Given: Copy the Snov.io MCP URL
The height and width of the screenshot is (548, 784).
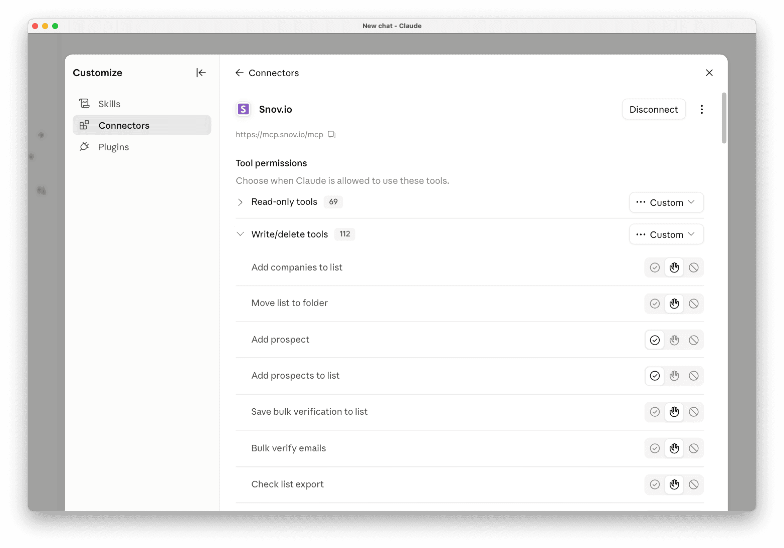Looking at the screenshot, I should (x=332, y=135).
